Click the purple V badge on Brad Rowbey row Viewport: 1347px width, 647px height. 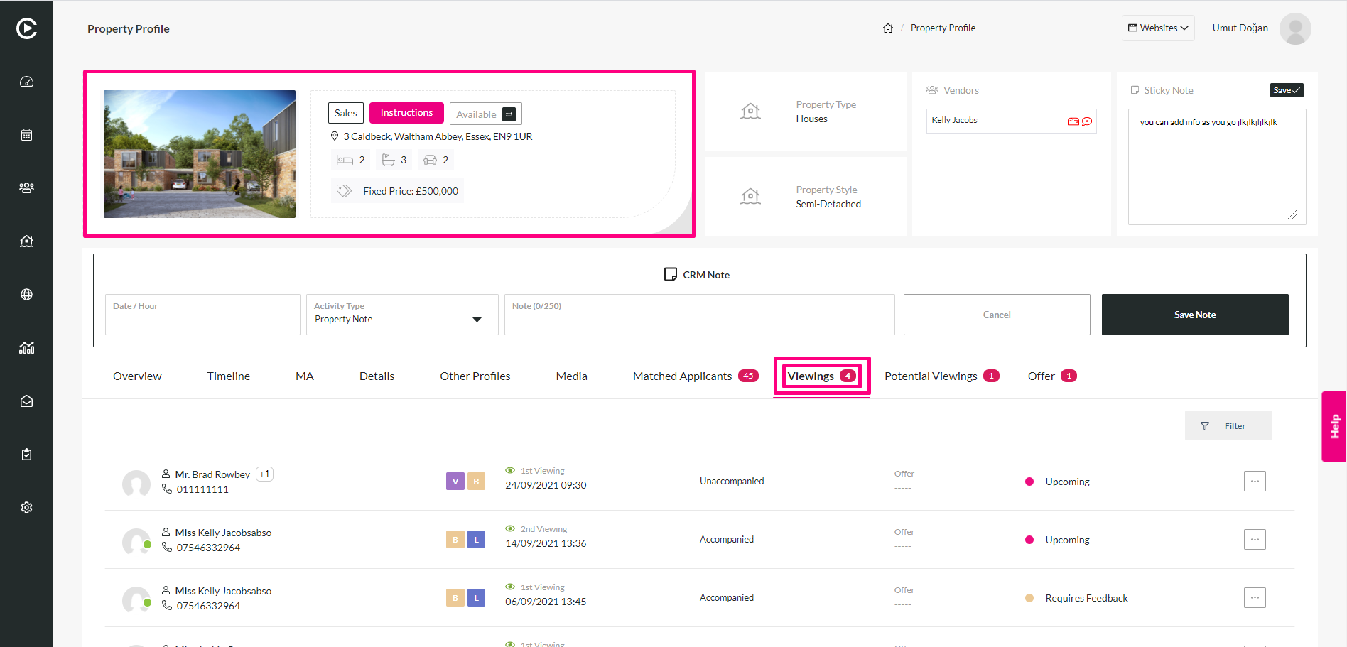(455, 482)
